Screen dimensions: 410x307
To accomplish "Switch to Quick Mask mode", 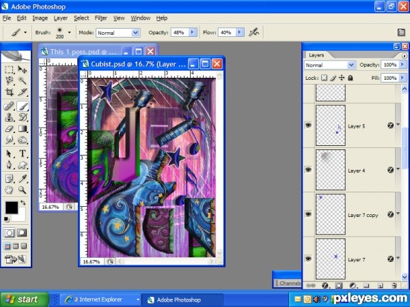I will [x=22, y=233].
